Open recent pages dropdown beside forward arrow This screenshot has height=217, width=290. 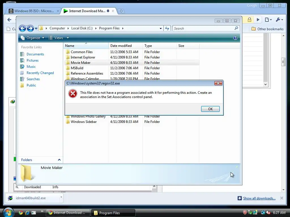(x=36, y=29)
